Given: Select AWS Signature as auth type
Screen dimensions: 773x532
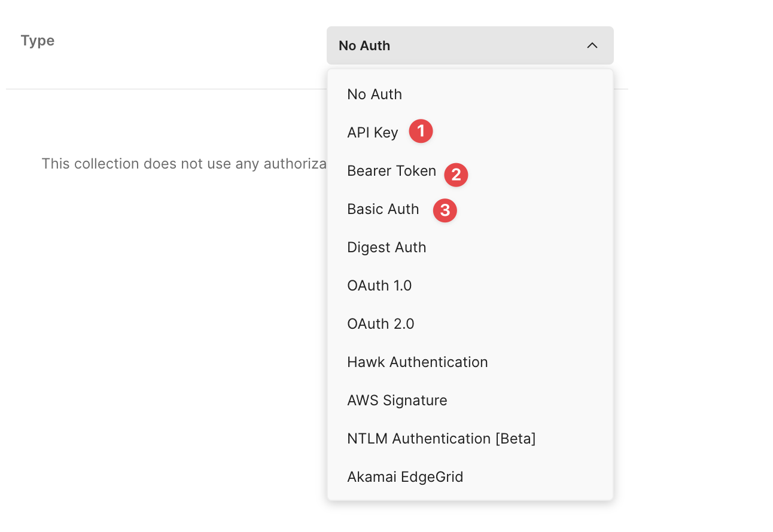Looking at the screenshot, I should pyautogui.click(x=397, y=400).
